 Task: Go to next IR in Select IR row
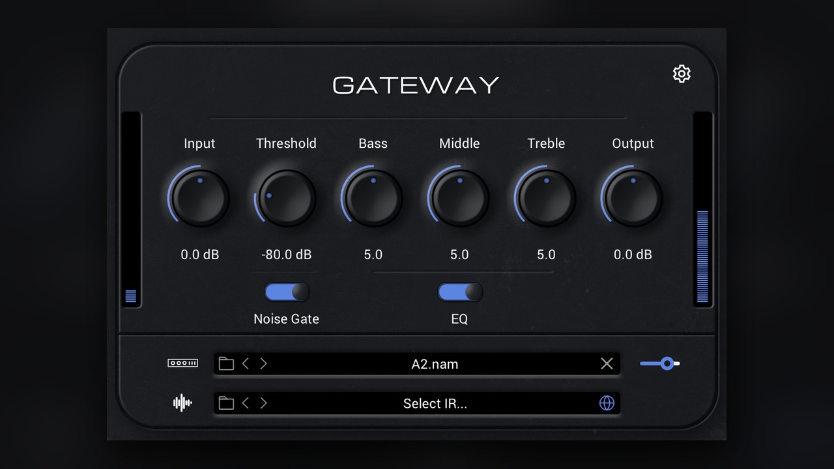(x=263, y=403)
